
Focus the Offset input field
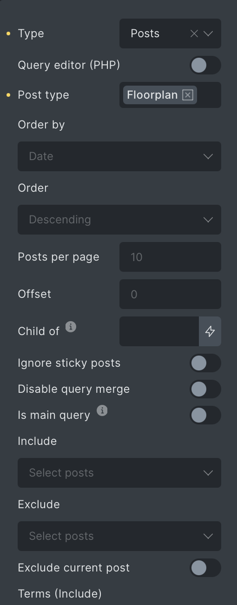170,294
